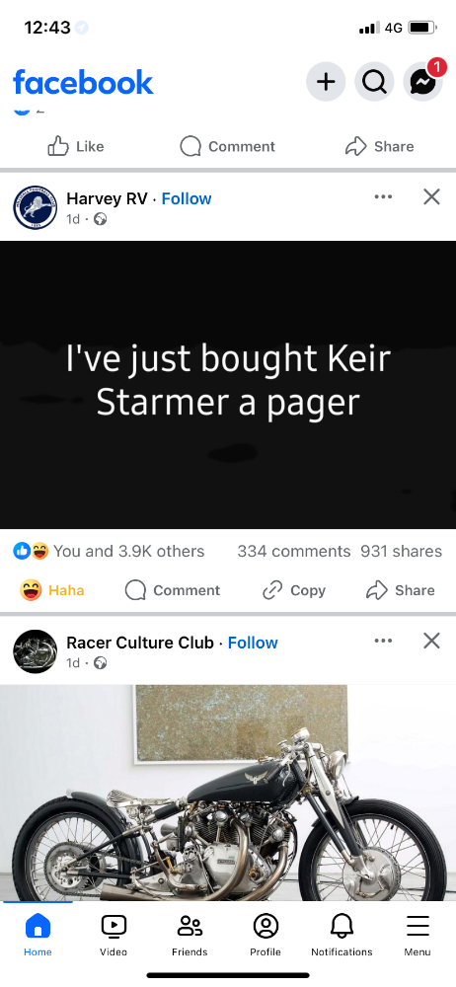Open Racer Culture Club avatar
456x987 pixels.
(36, 651)
